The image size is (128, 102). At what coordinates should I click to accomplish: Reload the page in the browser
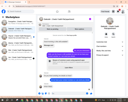click(x=9, y=6)
